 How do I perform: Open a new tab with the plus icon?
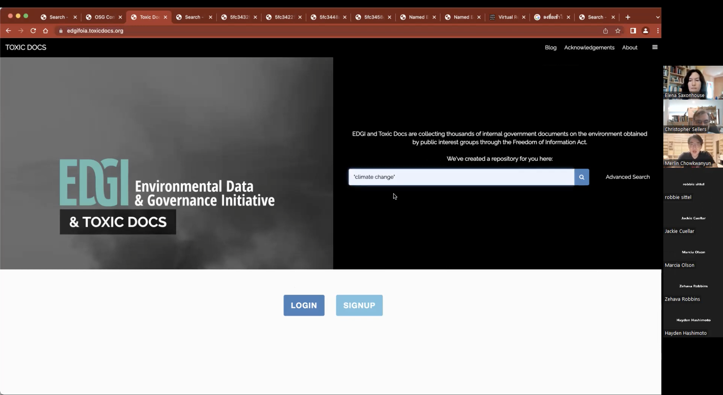point(628,17)
